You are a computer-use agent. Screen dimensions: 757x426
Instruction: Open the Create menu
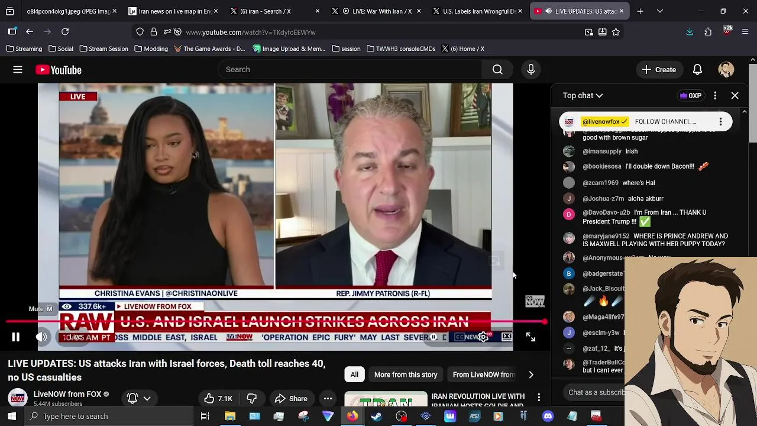pos(659,70)
